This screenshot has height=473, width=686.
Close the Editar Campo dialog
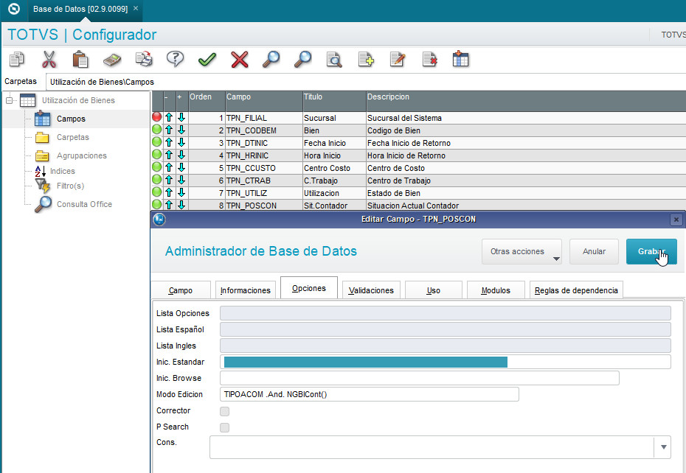pos(676,220)
